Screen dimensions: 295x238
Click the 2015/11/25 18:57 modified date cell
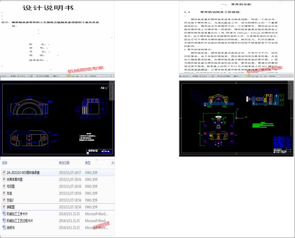click(70, 173)
